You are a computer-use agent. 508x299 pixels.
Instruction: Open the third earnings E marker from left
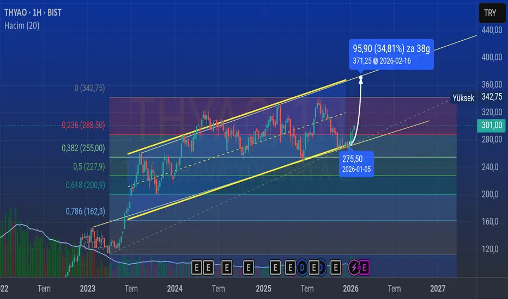pyautogui.click(x=227, y=267)
